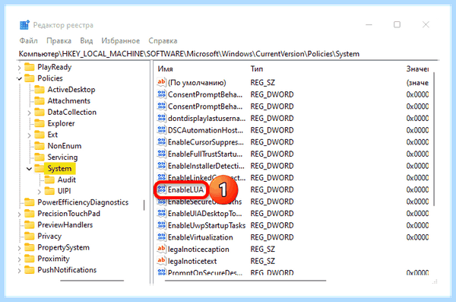
Task: Open the Правка menu
Action: click(x=59, y=41)
